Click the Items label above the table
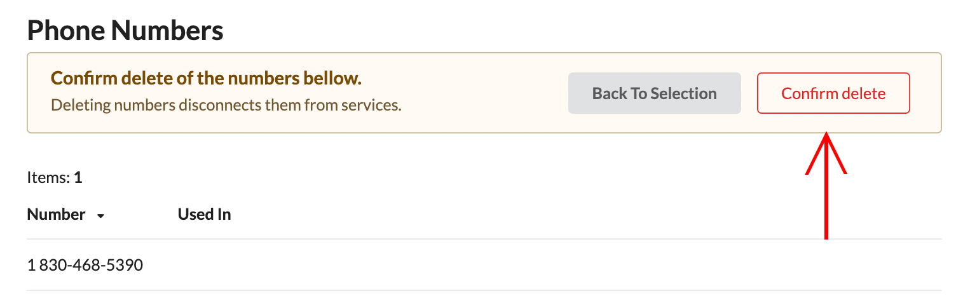Image resolution: width=956 pixels, height=298 pixels. (48, 178)
